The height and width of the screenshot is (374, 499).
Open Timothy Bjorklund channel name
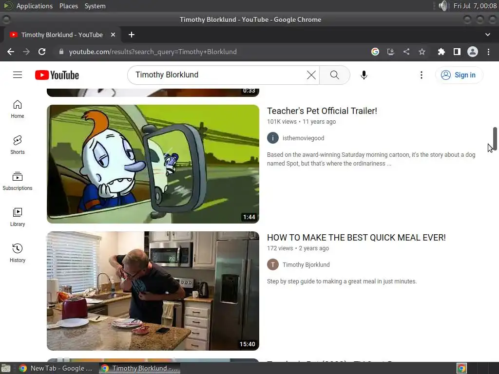point(306,264)
